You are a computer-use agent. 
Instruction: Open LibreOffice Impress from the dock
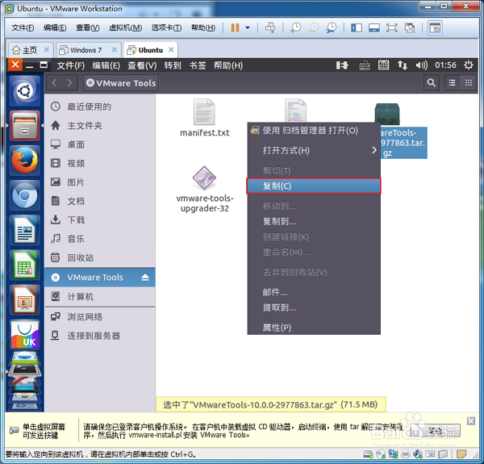pos(25,300)
